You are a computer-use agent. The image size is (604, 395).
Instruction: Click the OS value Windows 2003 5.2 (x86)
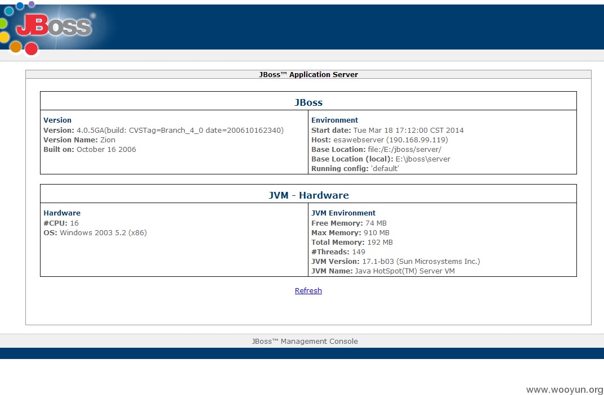(x=103, y=232)
